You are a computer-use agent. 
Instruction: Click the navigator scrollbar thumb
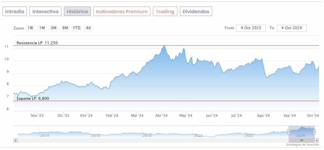click(301, 140)
